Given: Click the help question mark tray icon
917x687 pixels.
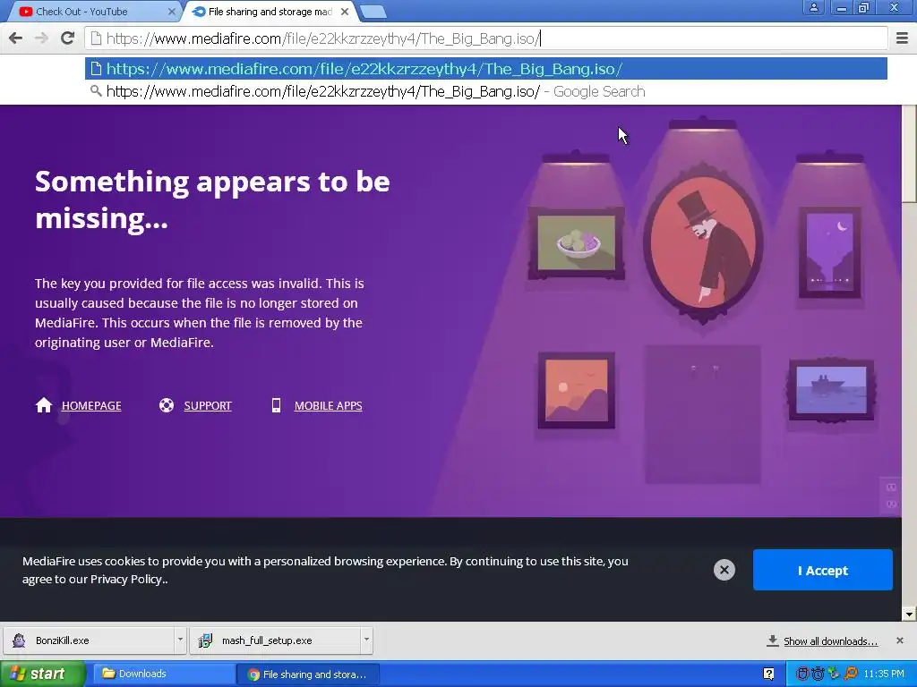Looking at the screenshot, I should (769, 674).
